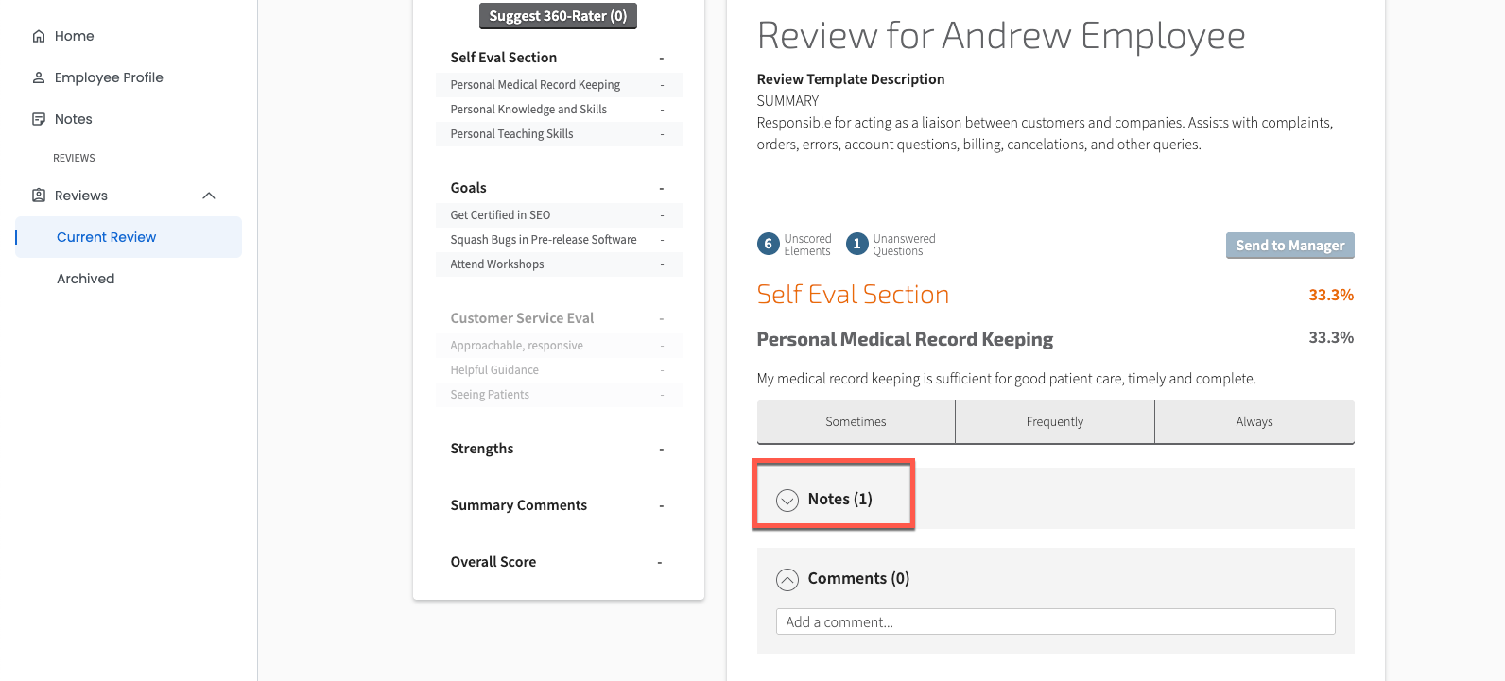
Task: Click the Goals outline heading
Action: pyautogui.click(x=468, y=188)
